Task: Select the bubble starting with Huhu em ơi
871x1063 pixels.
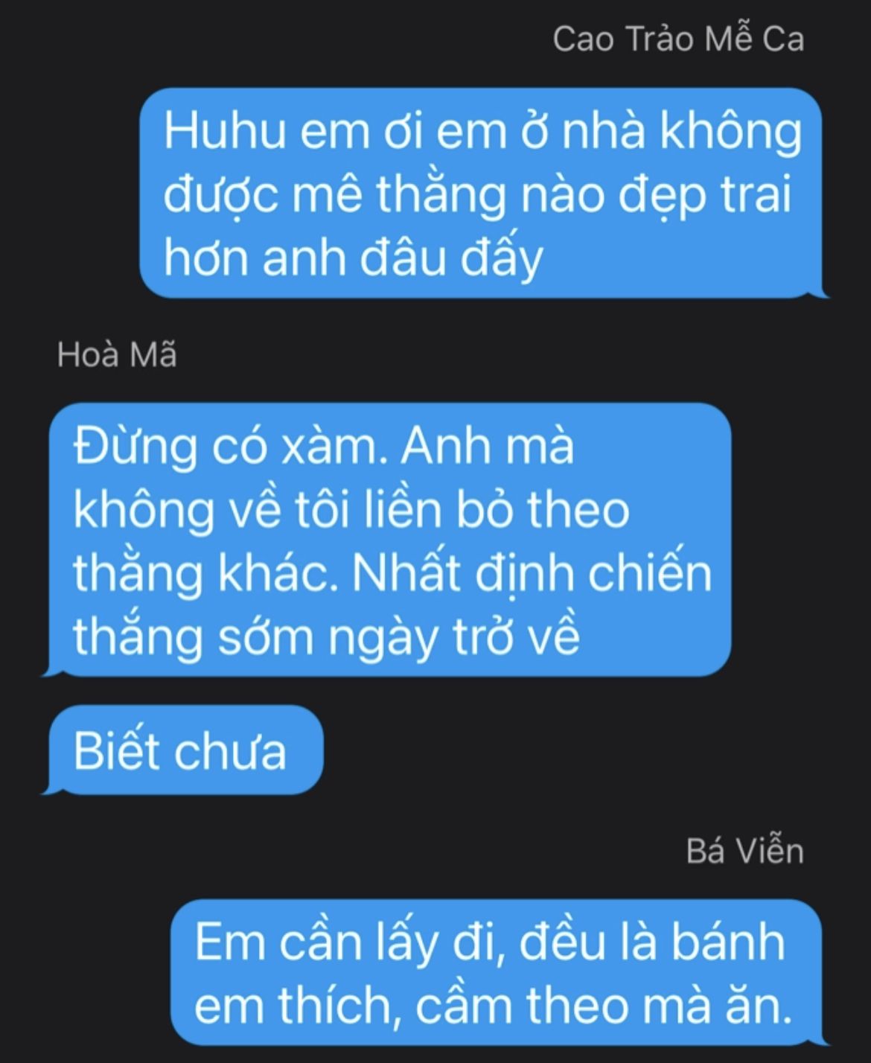Action: click(482, 193)
